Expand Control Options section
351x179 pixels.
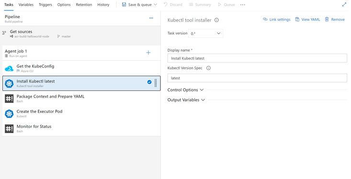click(x=186, y=90)
